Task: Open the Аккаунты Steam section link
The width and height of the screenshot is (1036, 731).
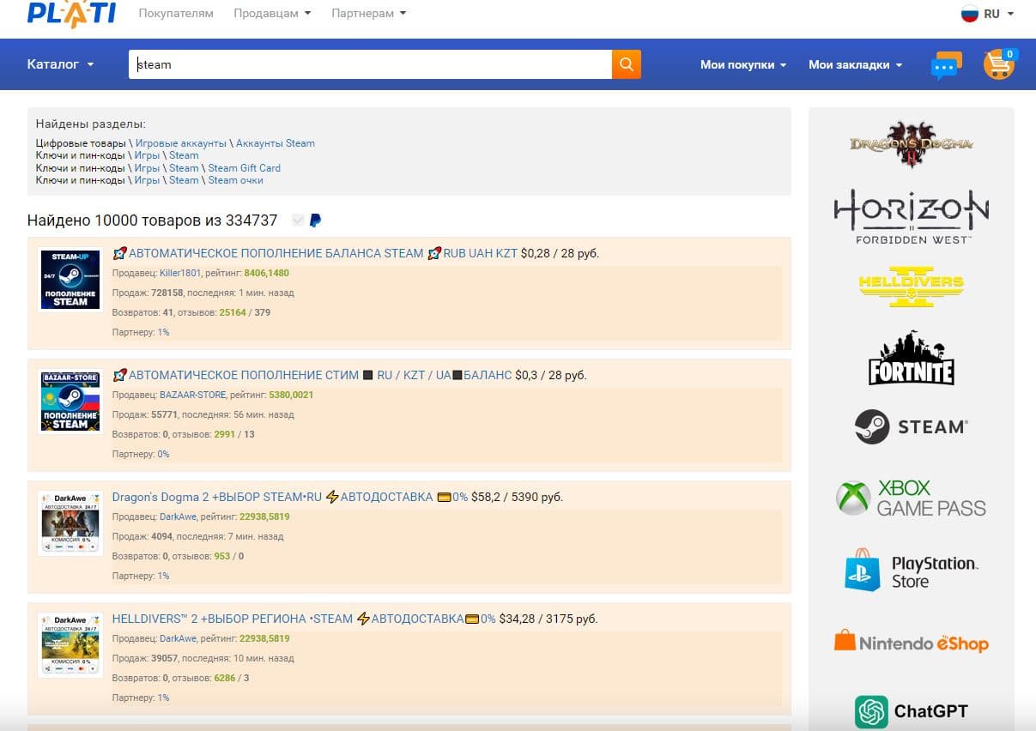Action: (276, 143)
